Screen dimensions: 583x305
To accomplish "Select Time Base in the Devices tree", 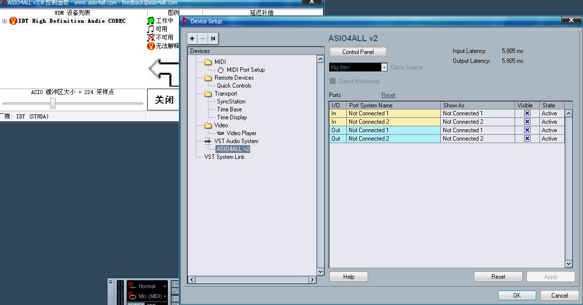I will 229,109.
